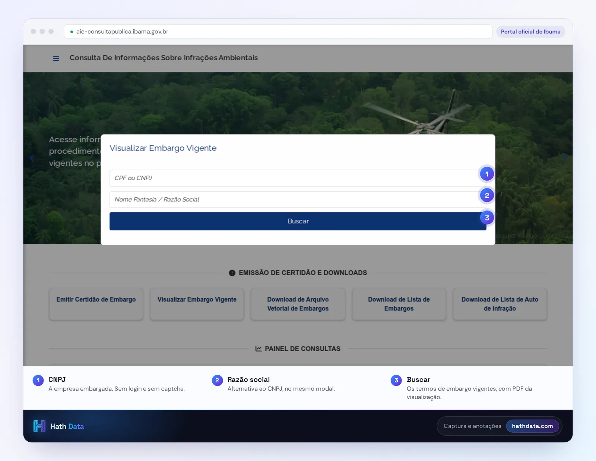Click the Nome Fantasia / Razão Social field

(x=298, y=200)
